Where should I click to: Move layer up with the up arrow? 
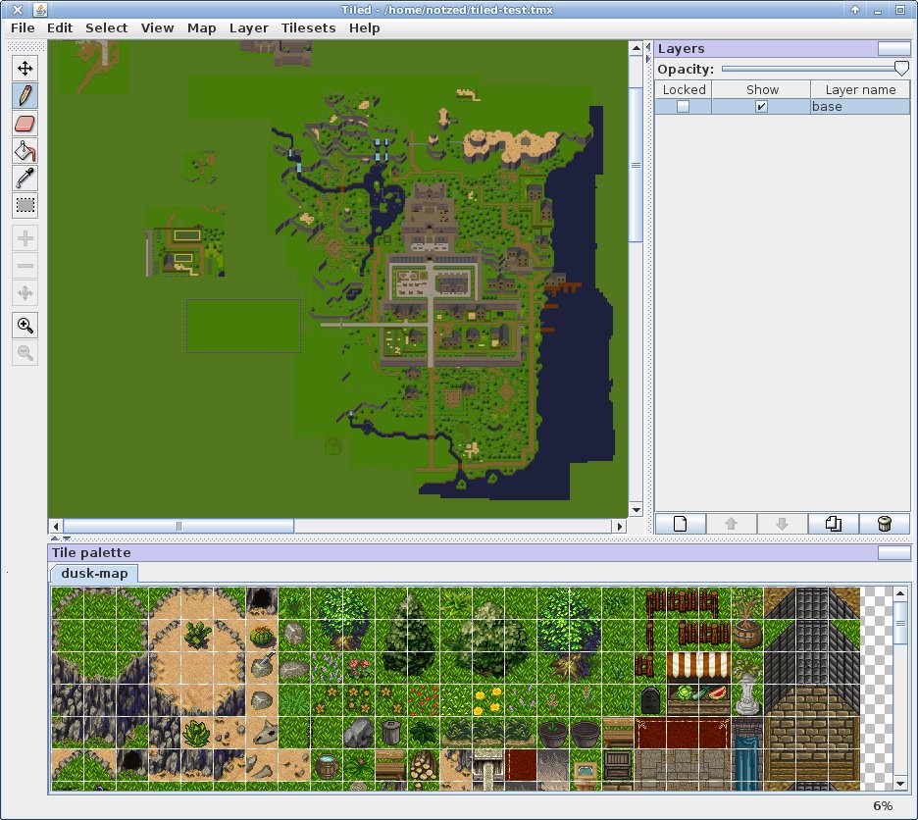(x=732, y=524)
